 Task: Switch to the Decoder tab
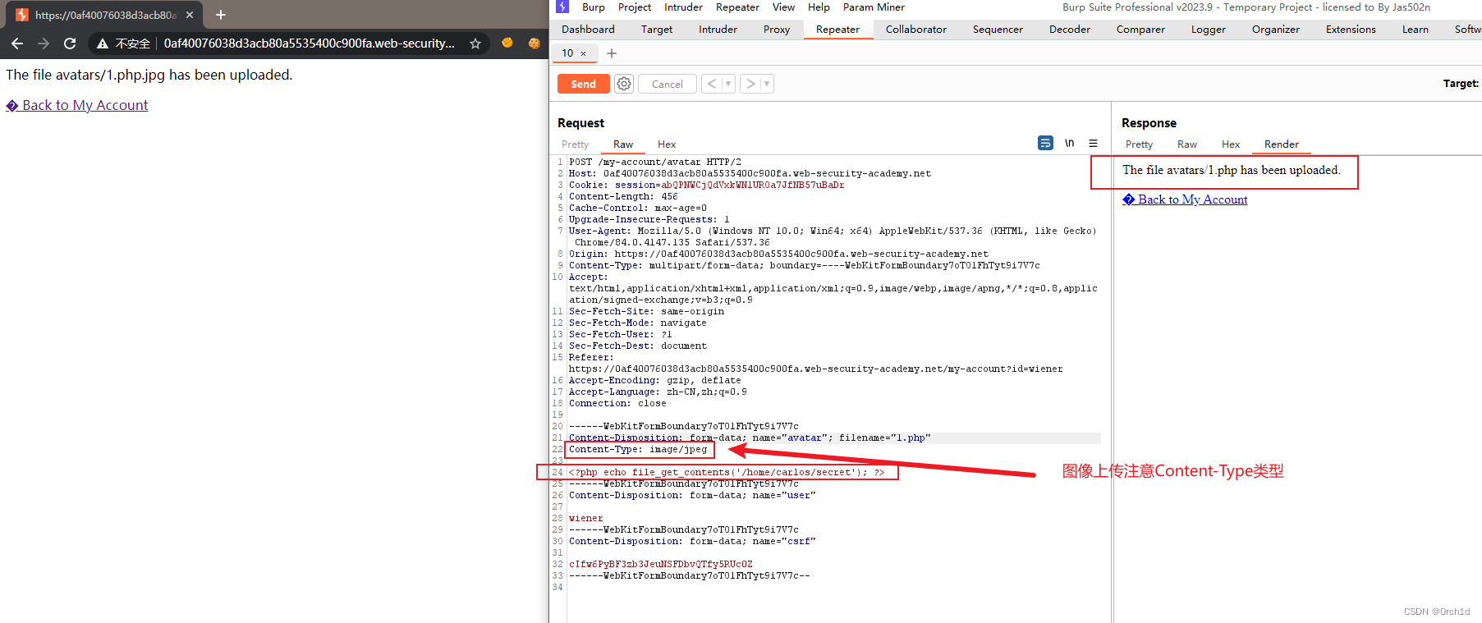(x=1070, y=29)
